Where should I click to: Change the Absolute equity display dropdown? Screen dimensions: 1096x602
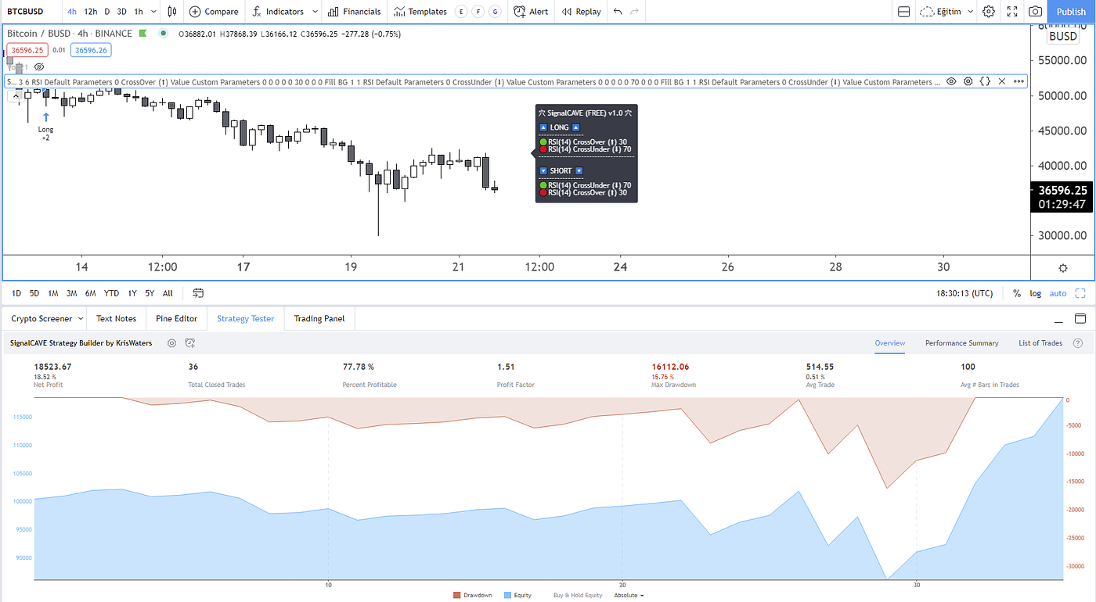click(x=628, y=595)
